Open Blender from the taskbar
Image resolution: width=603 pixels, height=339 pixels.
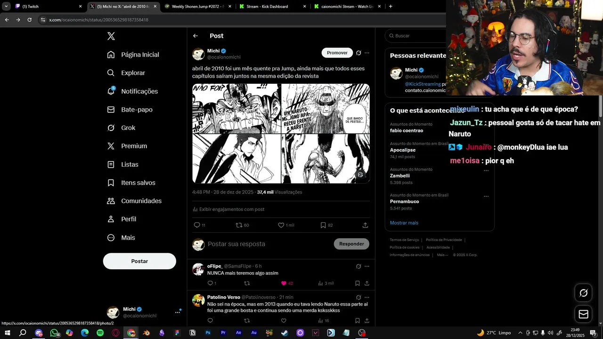point(147,333)
